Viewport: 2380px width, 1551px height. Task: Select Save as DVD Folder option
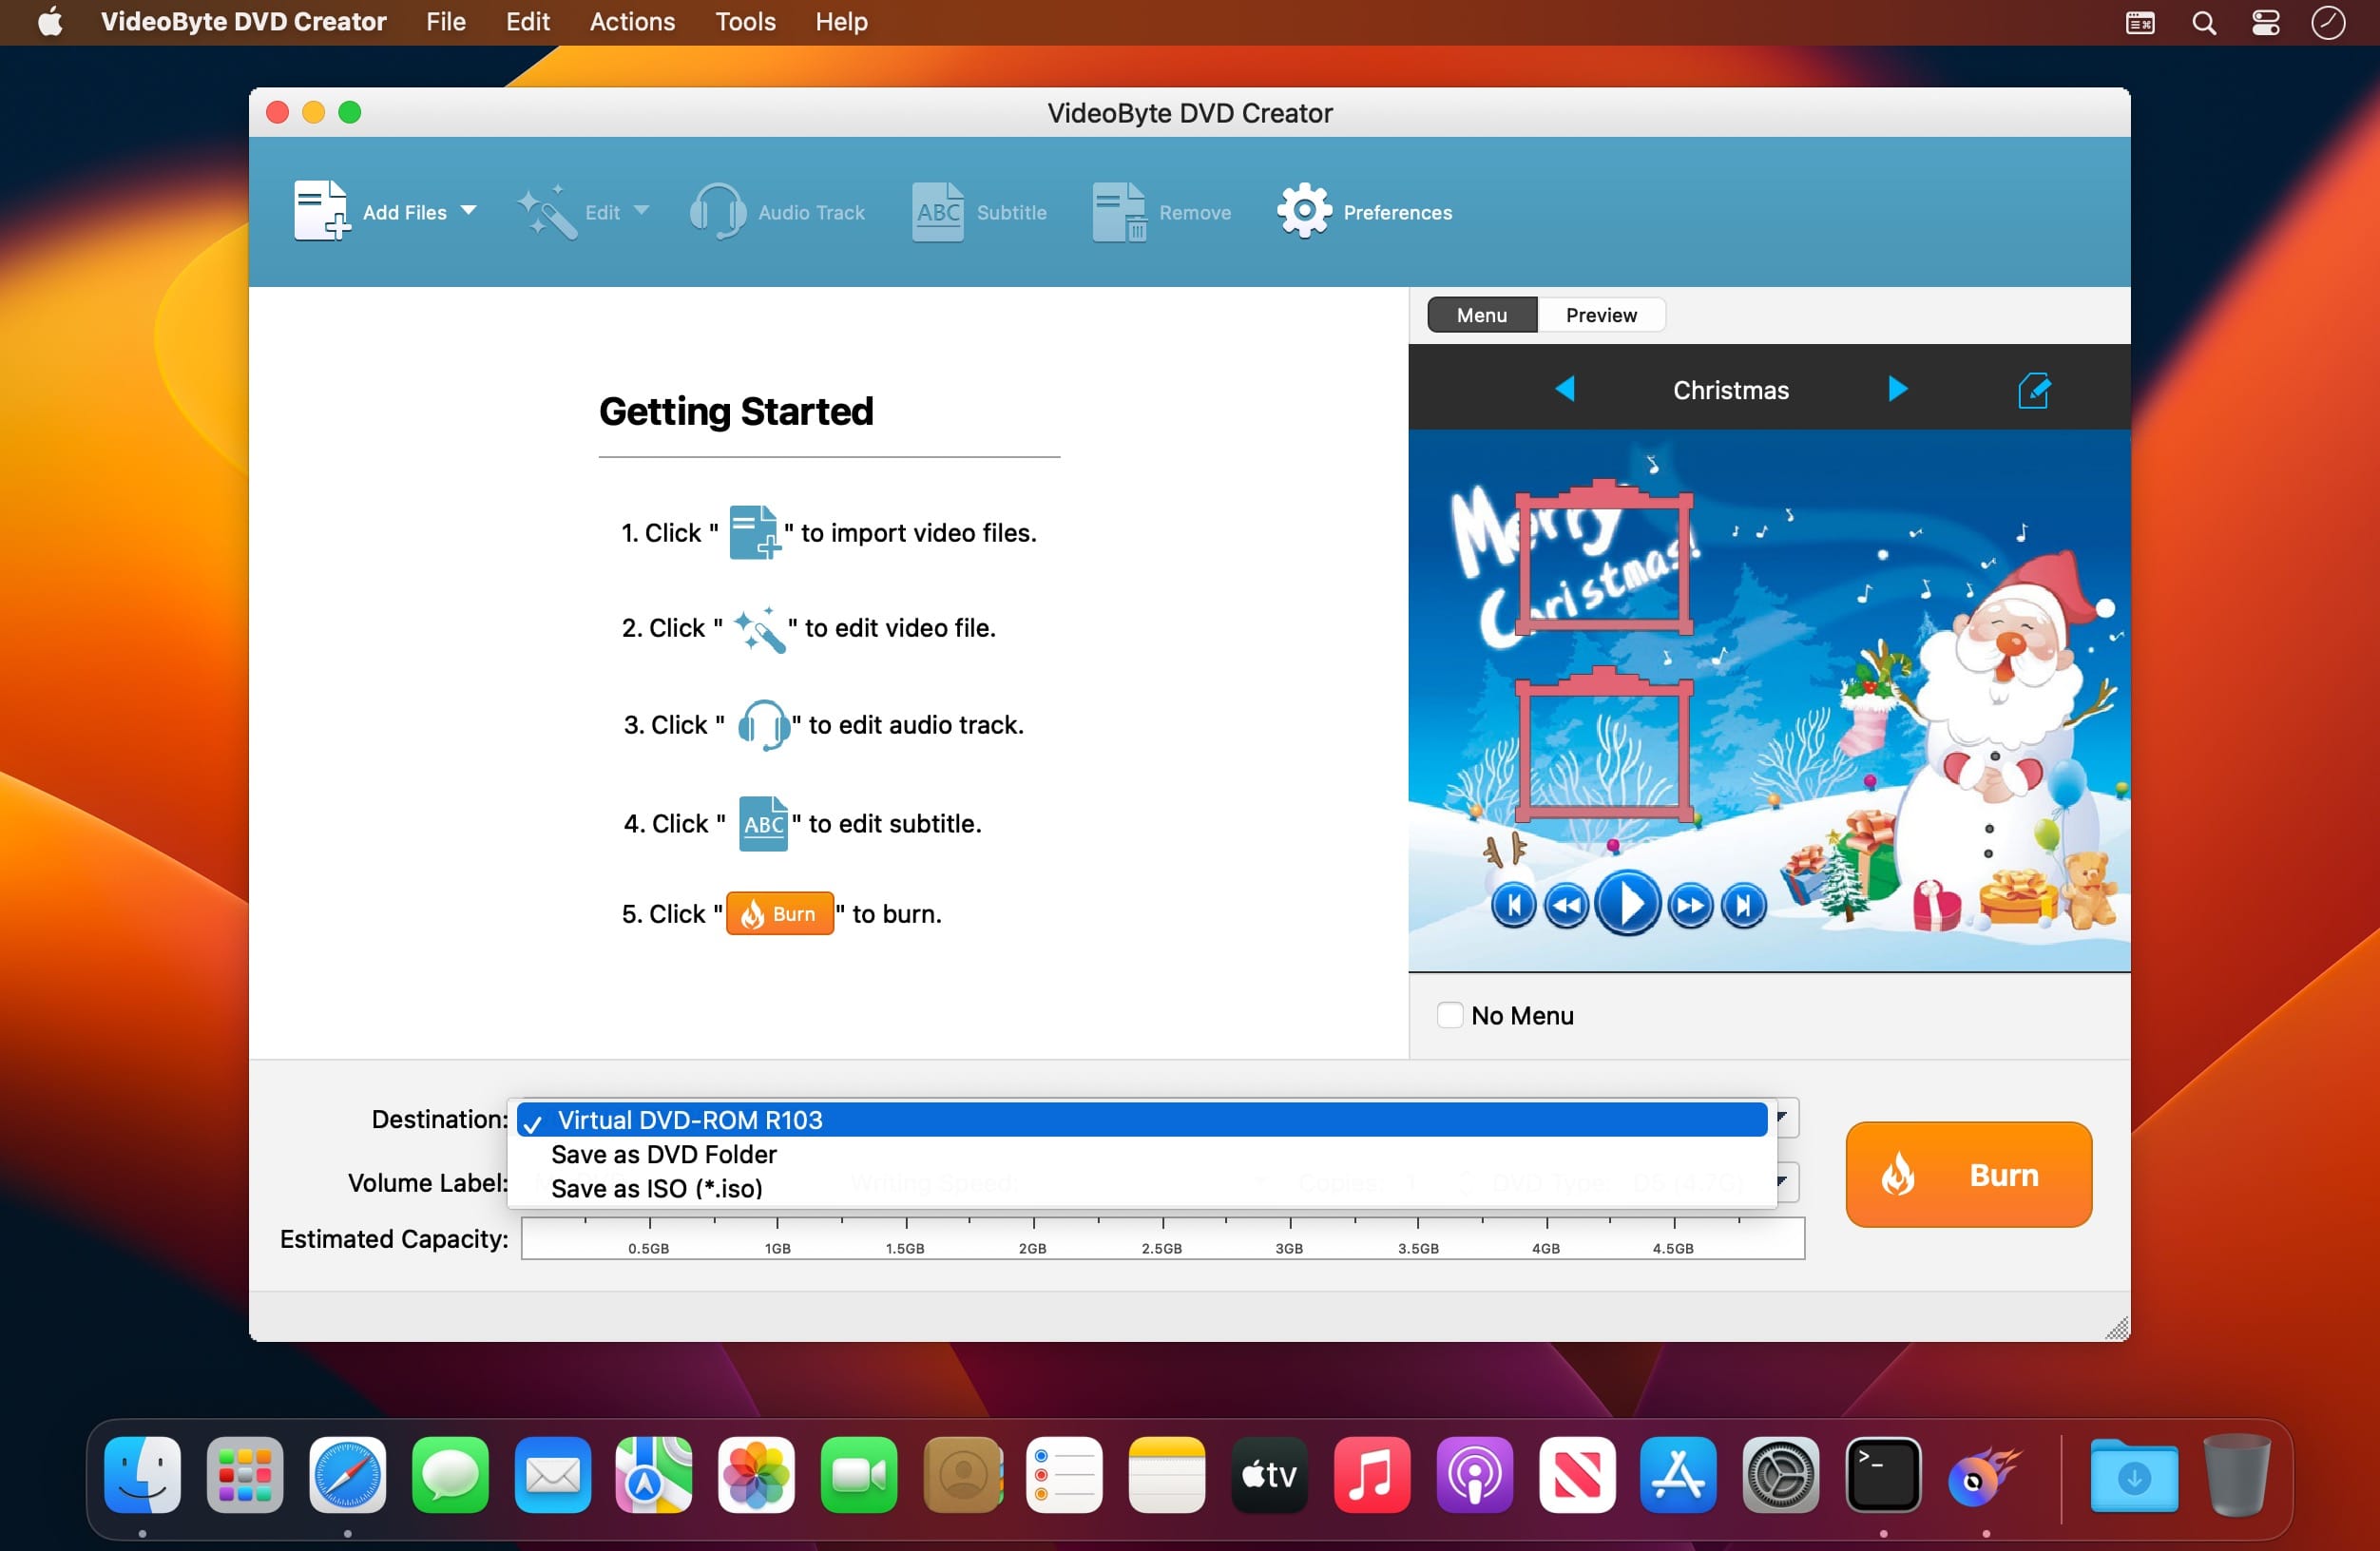[663, 1154]
